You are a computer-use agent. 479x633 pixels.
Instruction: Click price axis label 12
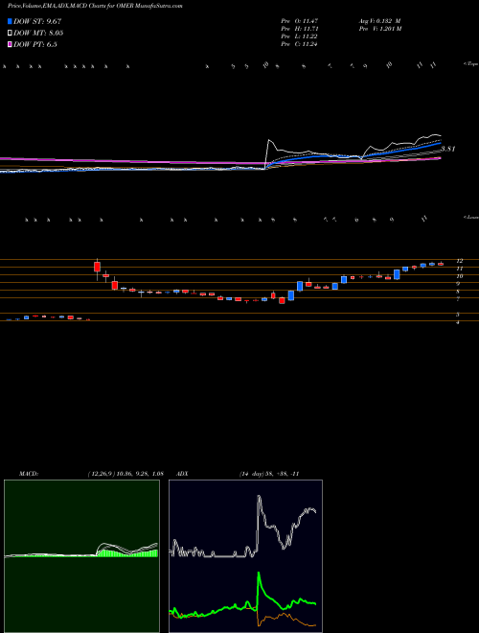(x=460, y=261)
